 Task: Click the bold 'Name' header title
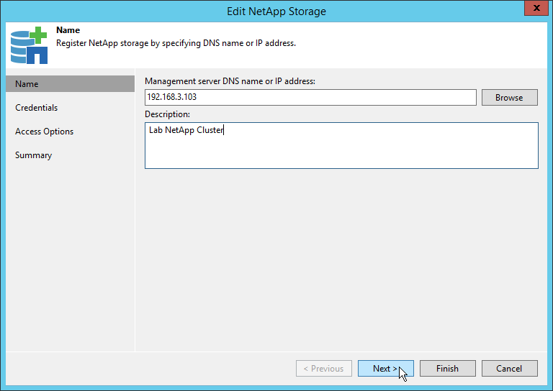[x=68, y=31]
